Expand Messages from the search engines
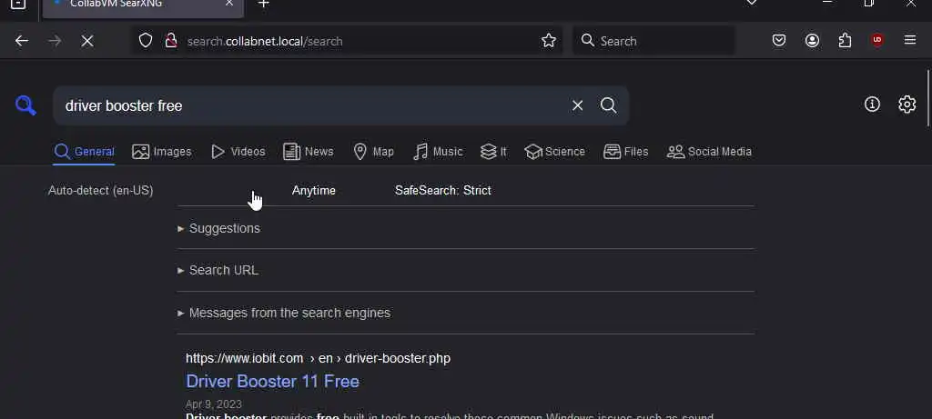The height and width of the screenshot is (419, 932). pyautogui.click(x=284, y=313)
